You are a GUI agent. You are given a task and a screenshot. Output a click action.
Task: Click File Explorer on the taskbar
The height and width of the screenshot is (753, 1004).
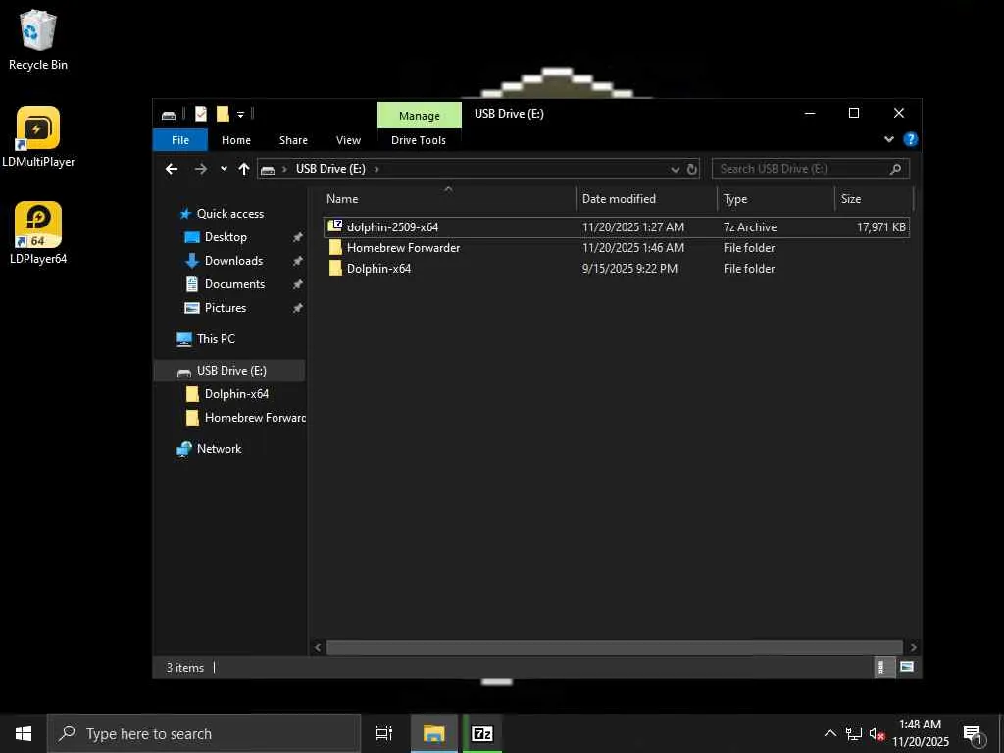[x=434, y=733]
